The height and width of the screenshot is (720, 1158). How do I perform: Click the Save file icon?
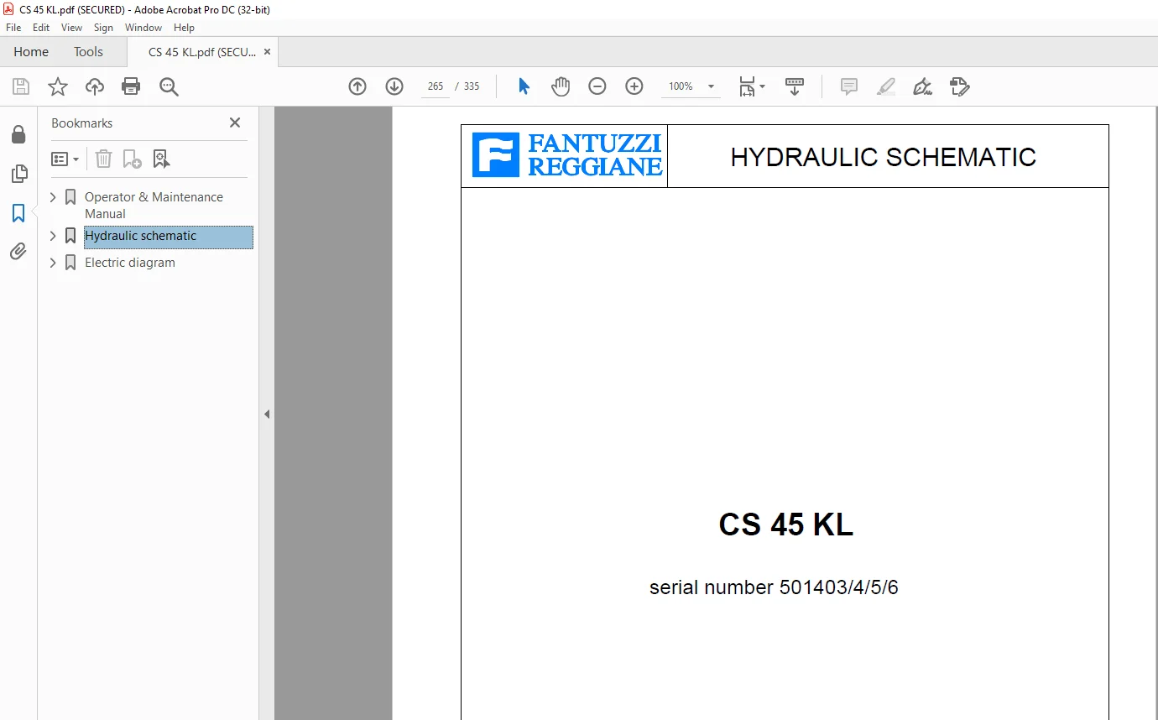click(x=21, y=86)
